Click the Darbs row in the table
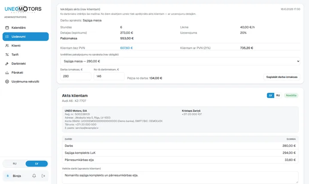This screenshot has height=184, width=309. pyautogui.click(x=180, y=146)
